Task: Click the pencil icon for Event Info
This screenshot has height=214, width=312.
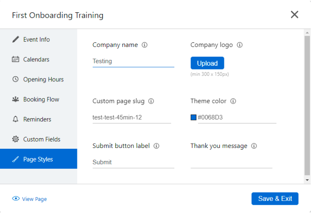Action: click(16, 39)
